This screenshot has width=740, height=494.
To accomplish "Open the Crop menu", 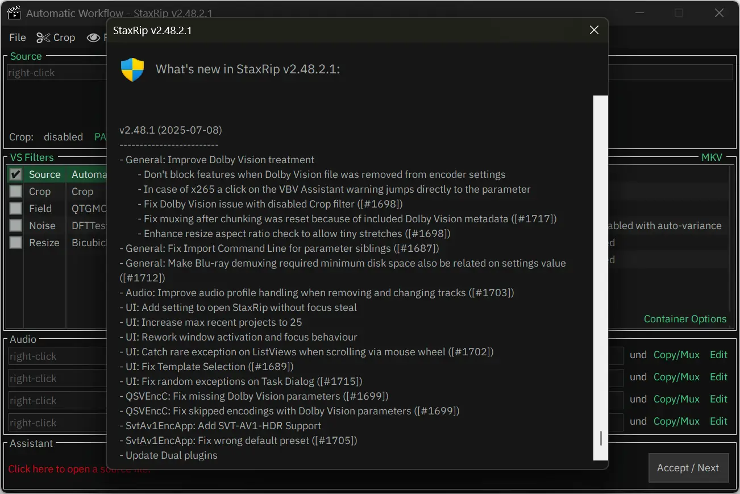I will (64, 38).
